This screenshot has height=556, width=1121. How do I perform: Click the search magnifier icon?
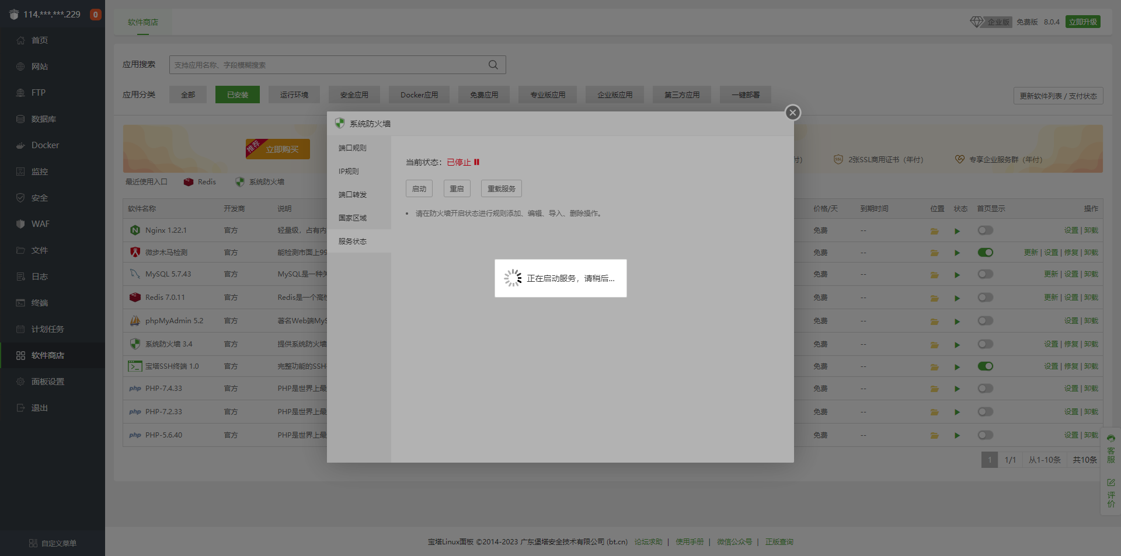493,65
